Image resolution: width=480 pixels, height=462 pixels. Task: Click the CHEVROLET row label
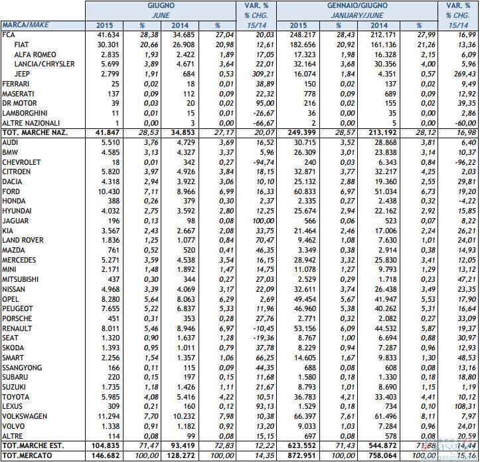tap(21, 162)
